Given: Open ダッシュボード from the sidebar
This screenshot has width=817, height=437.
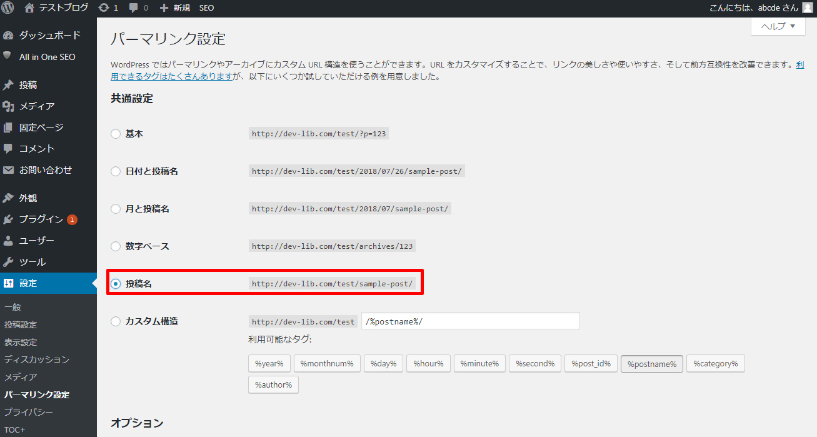Looking at the screenshot, I should tap(49, 35).
